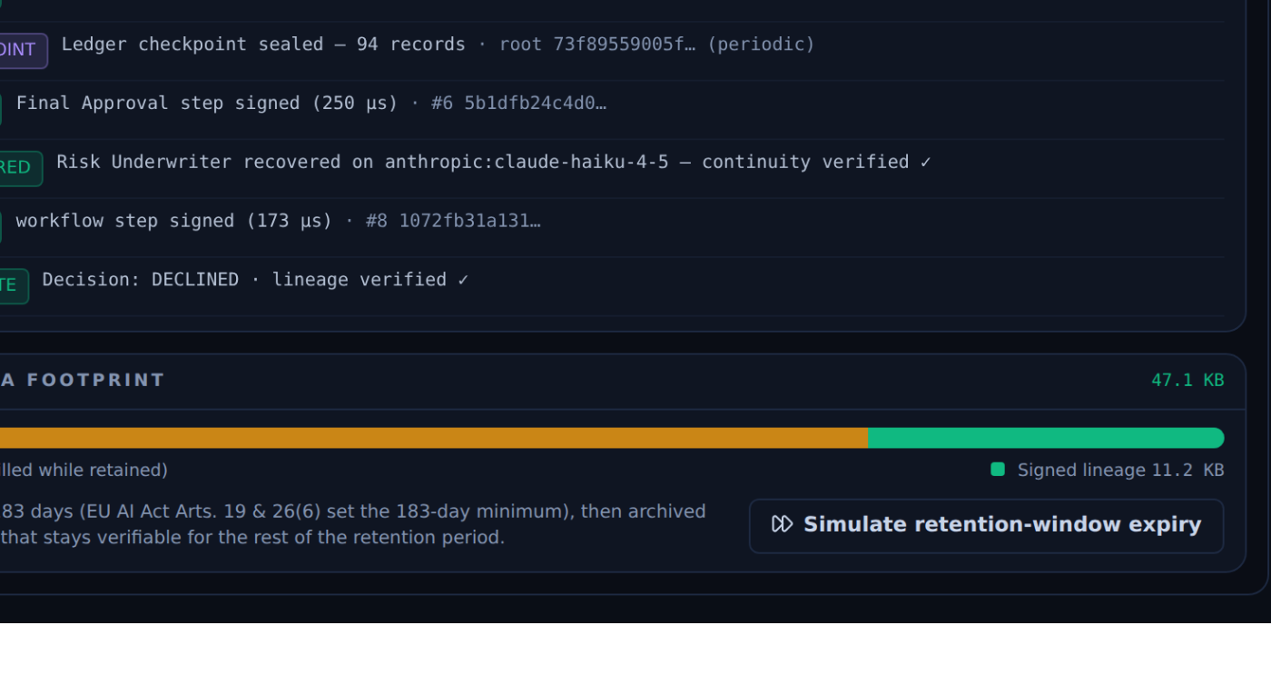
Task: Click the 'A FOOTPRINT' panel header
Action: [83, 381]
